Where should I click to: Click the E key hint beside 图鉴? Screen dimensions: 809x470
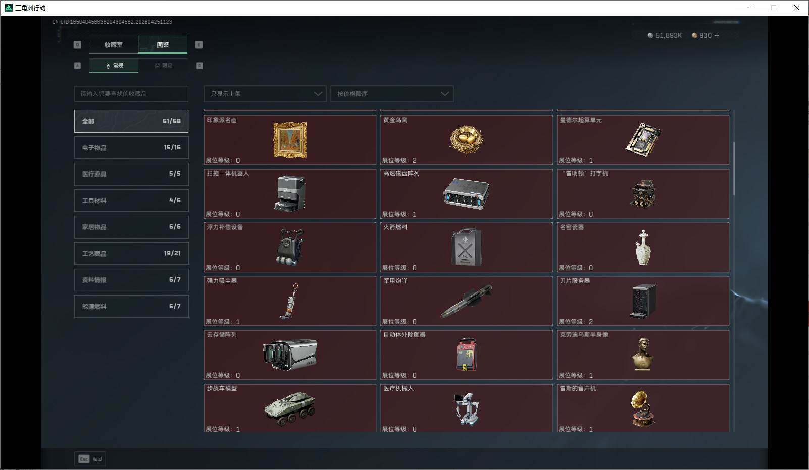pos(199,45)
